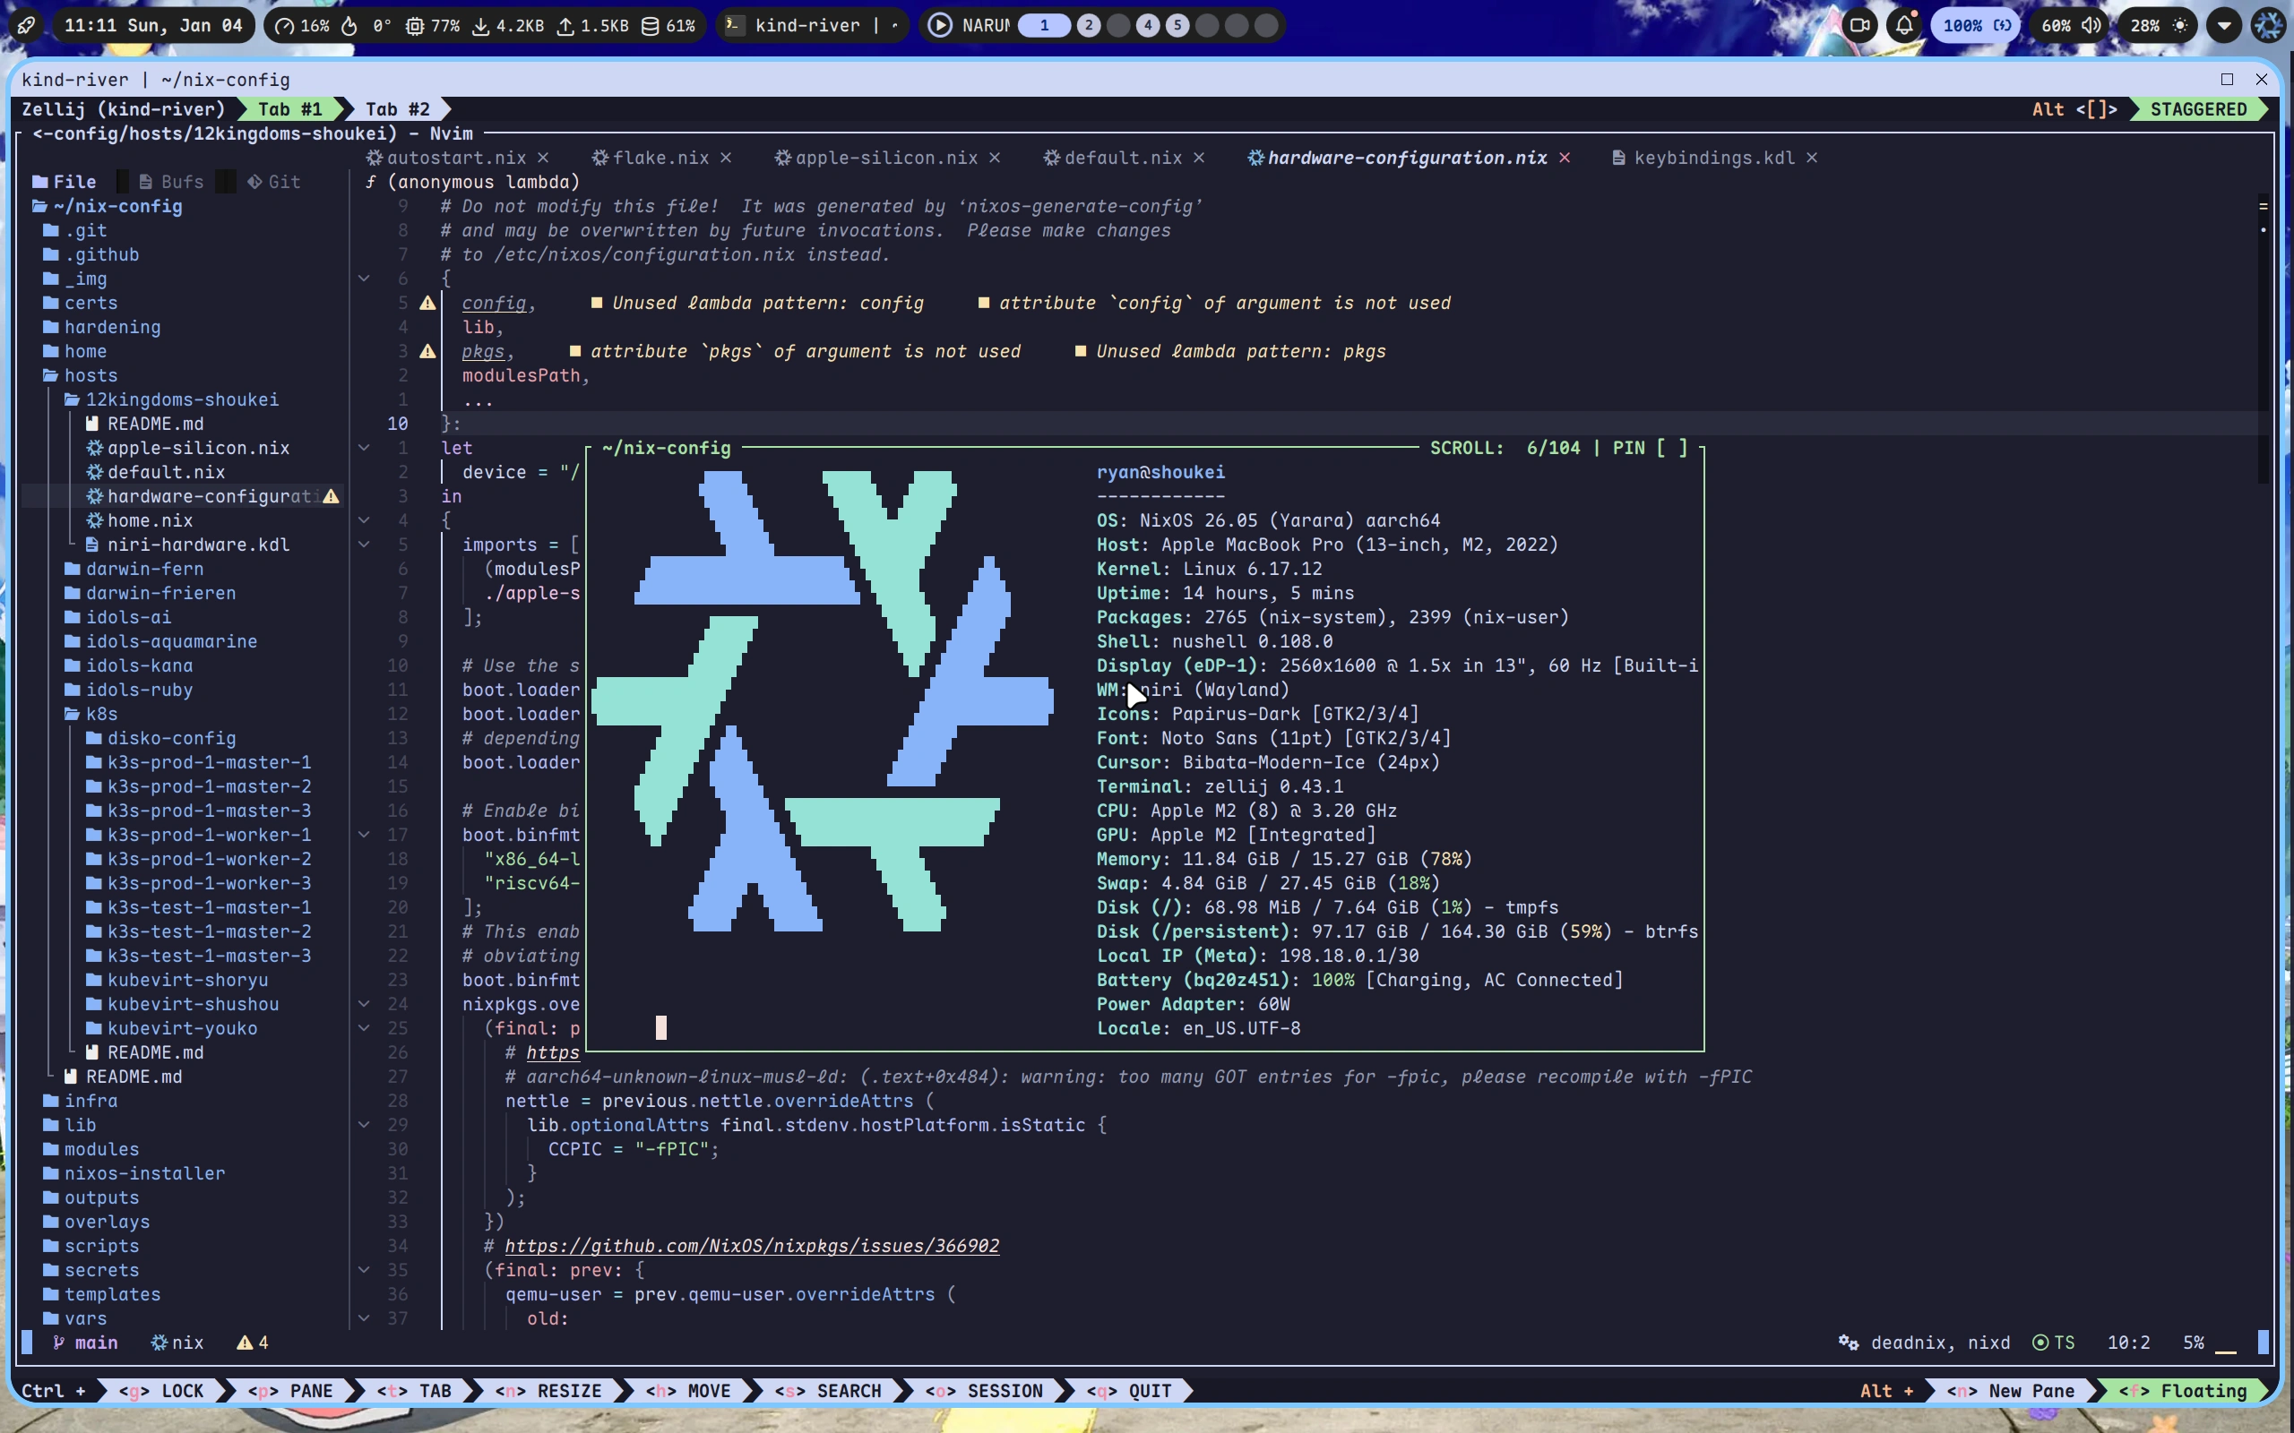The width and height of the screenshot is (2294, 1433).
Task: Collapse the fold at line 6 in the editor
Action: coord(365,278)
